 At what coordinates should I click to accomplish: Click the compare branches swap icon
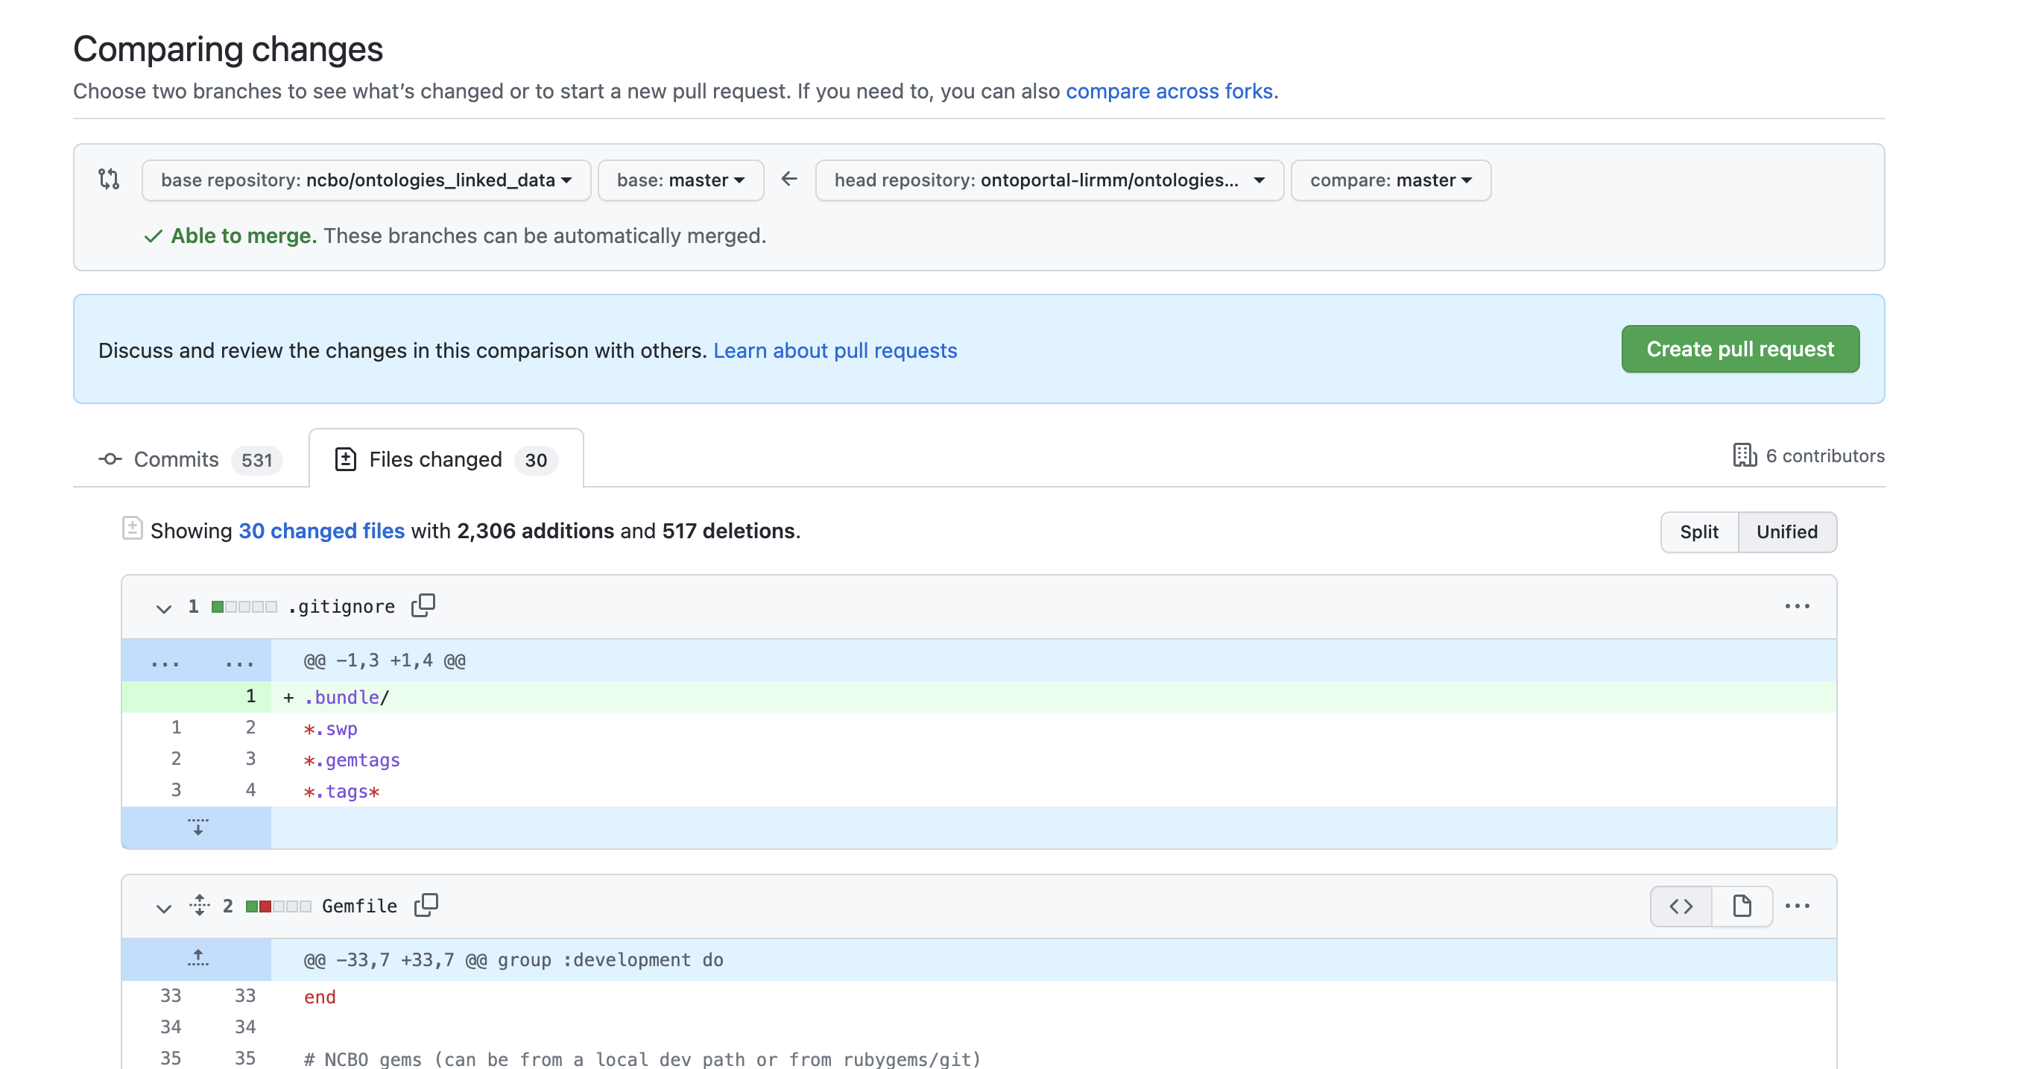coord(109,180)
